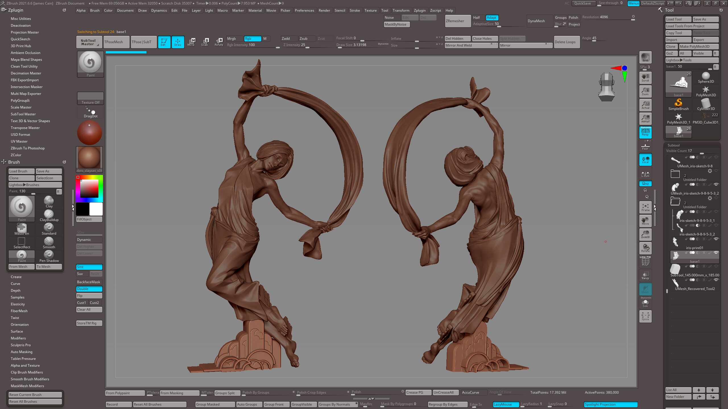Select the Scroll canvas tool
728x409 pixels.
coord(645,77)
